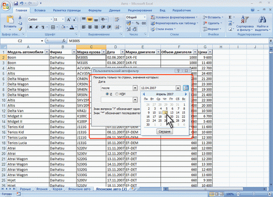Go to next month in calendar

pyautogui.click(x=186, y=94)
